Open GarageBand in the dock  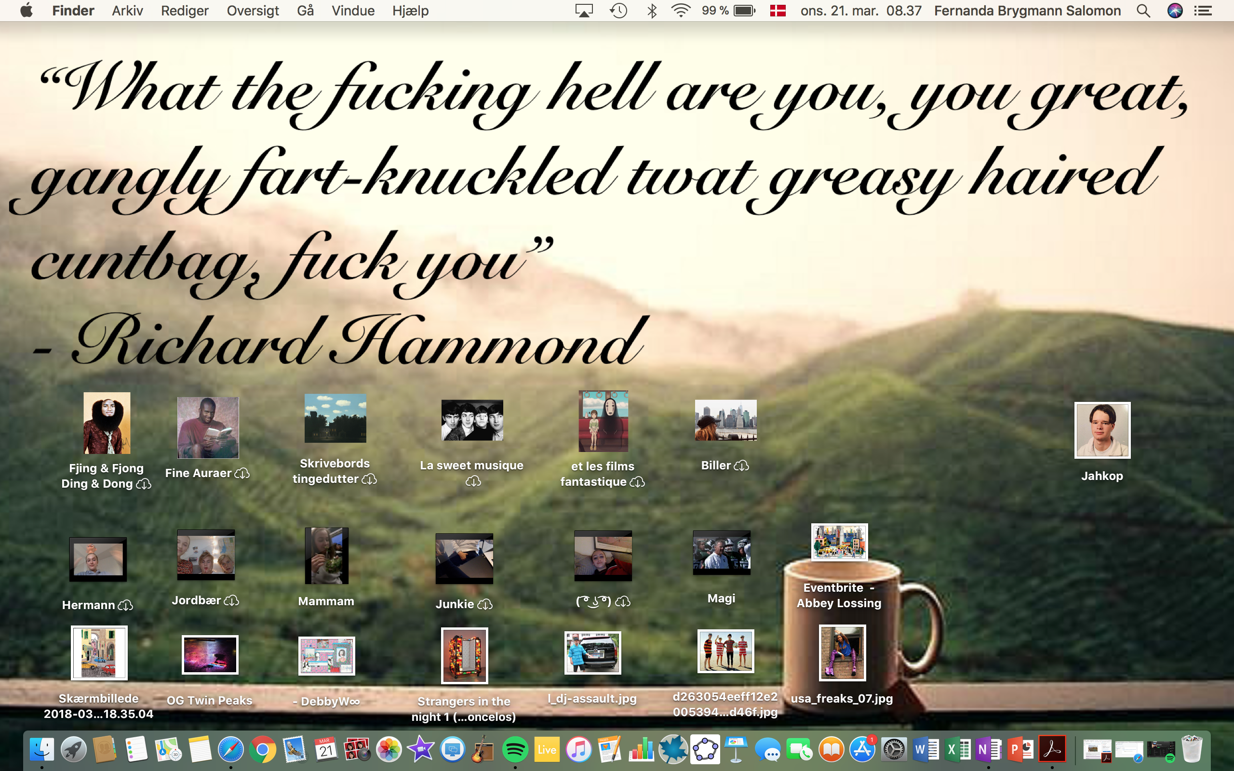pos(483,750)
